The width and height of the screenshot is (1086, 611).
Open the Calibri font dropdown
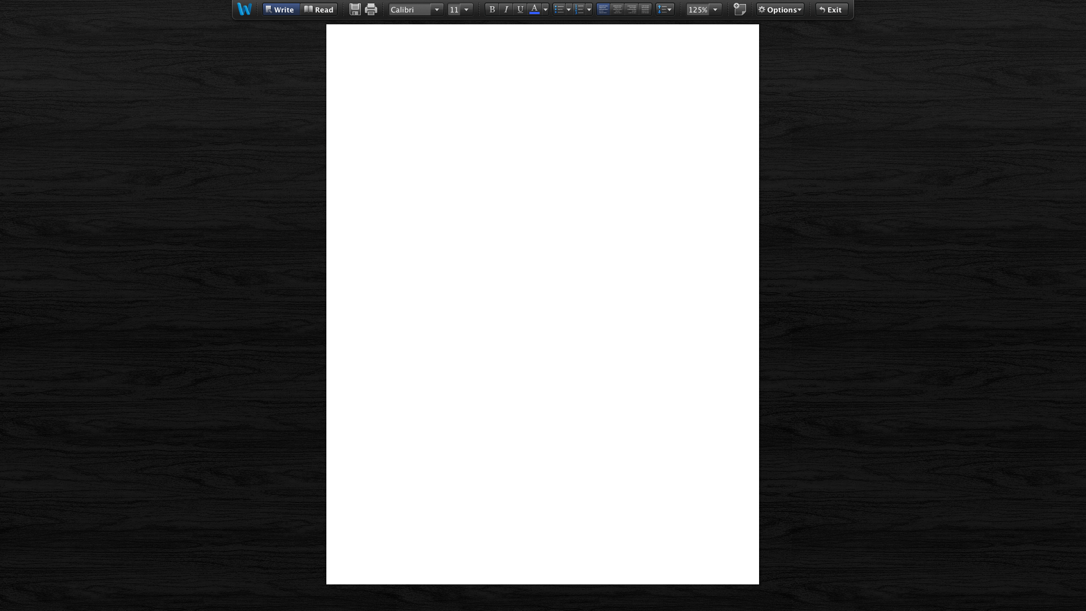[x=437, y=10]
